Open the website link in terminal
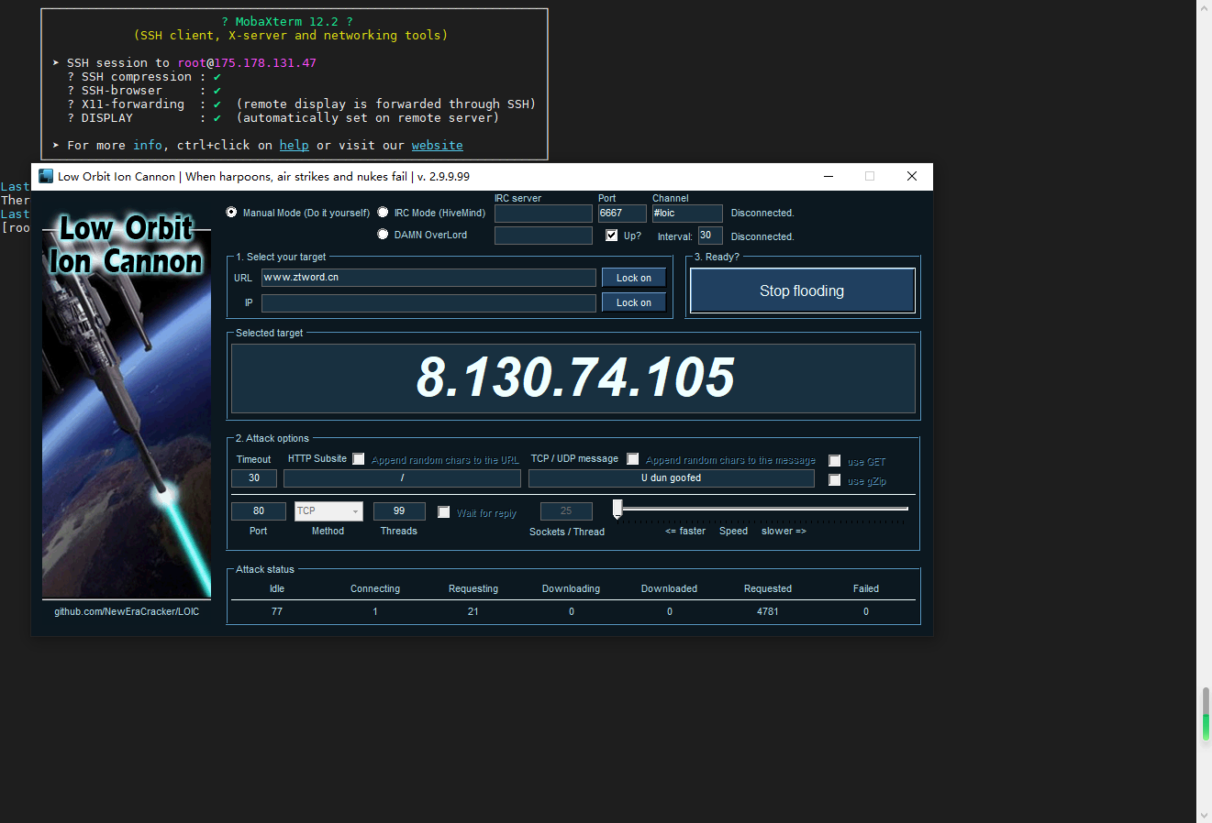The width and height of the screenshot is (1212, 823). click(x=438, y=145)
